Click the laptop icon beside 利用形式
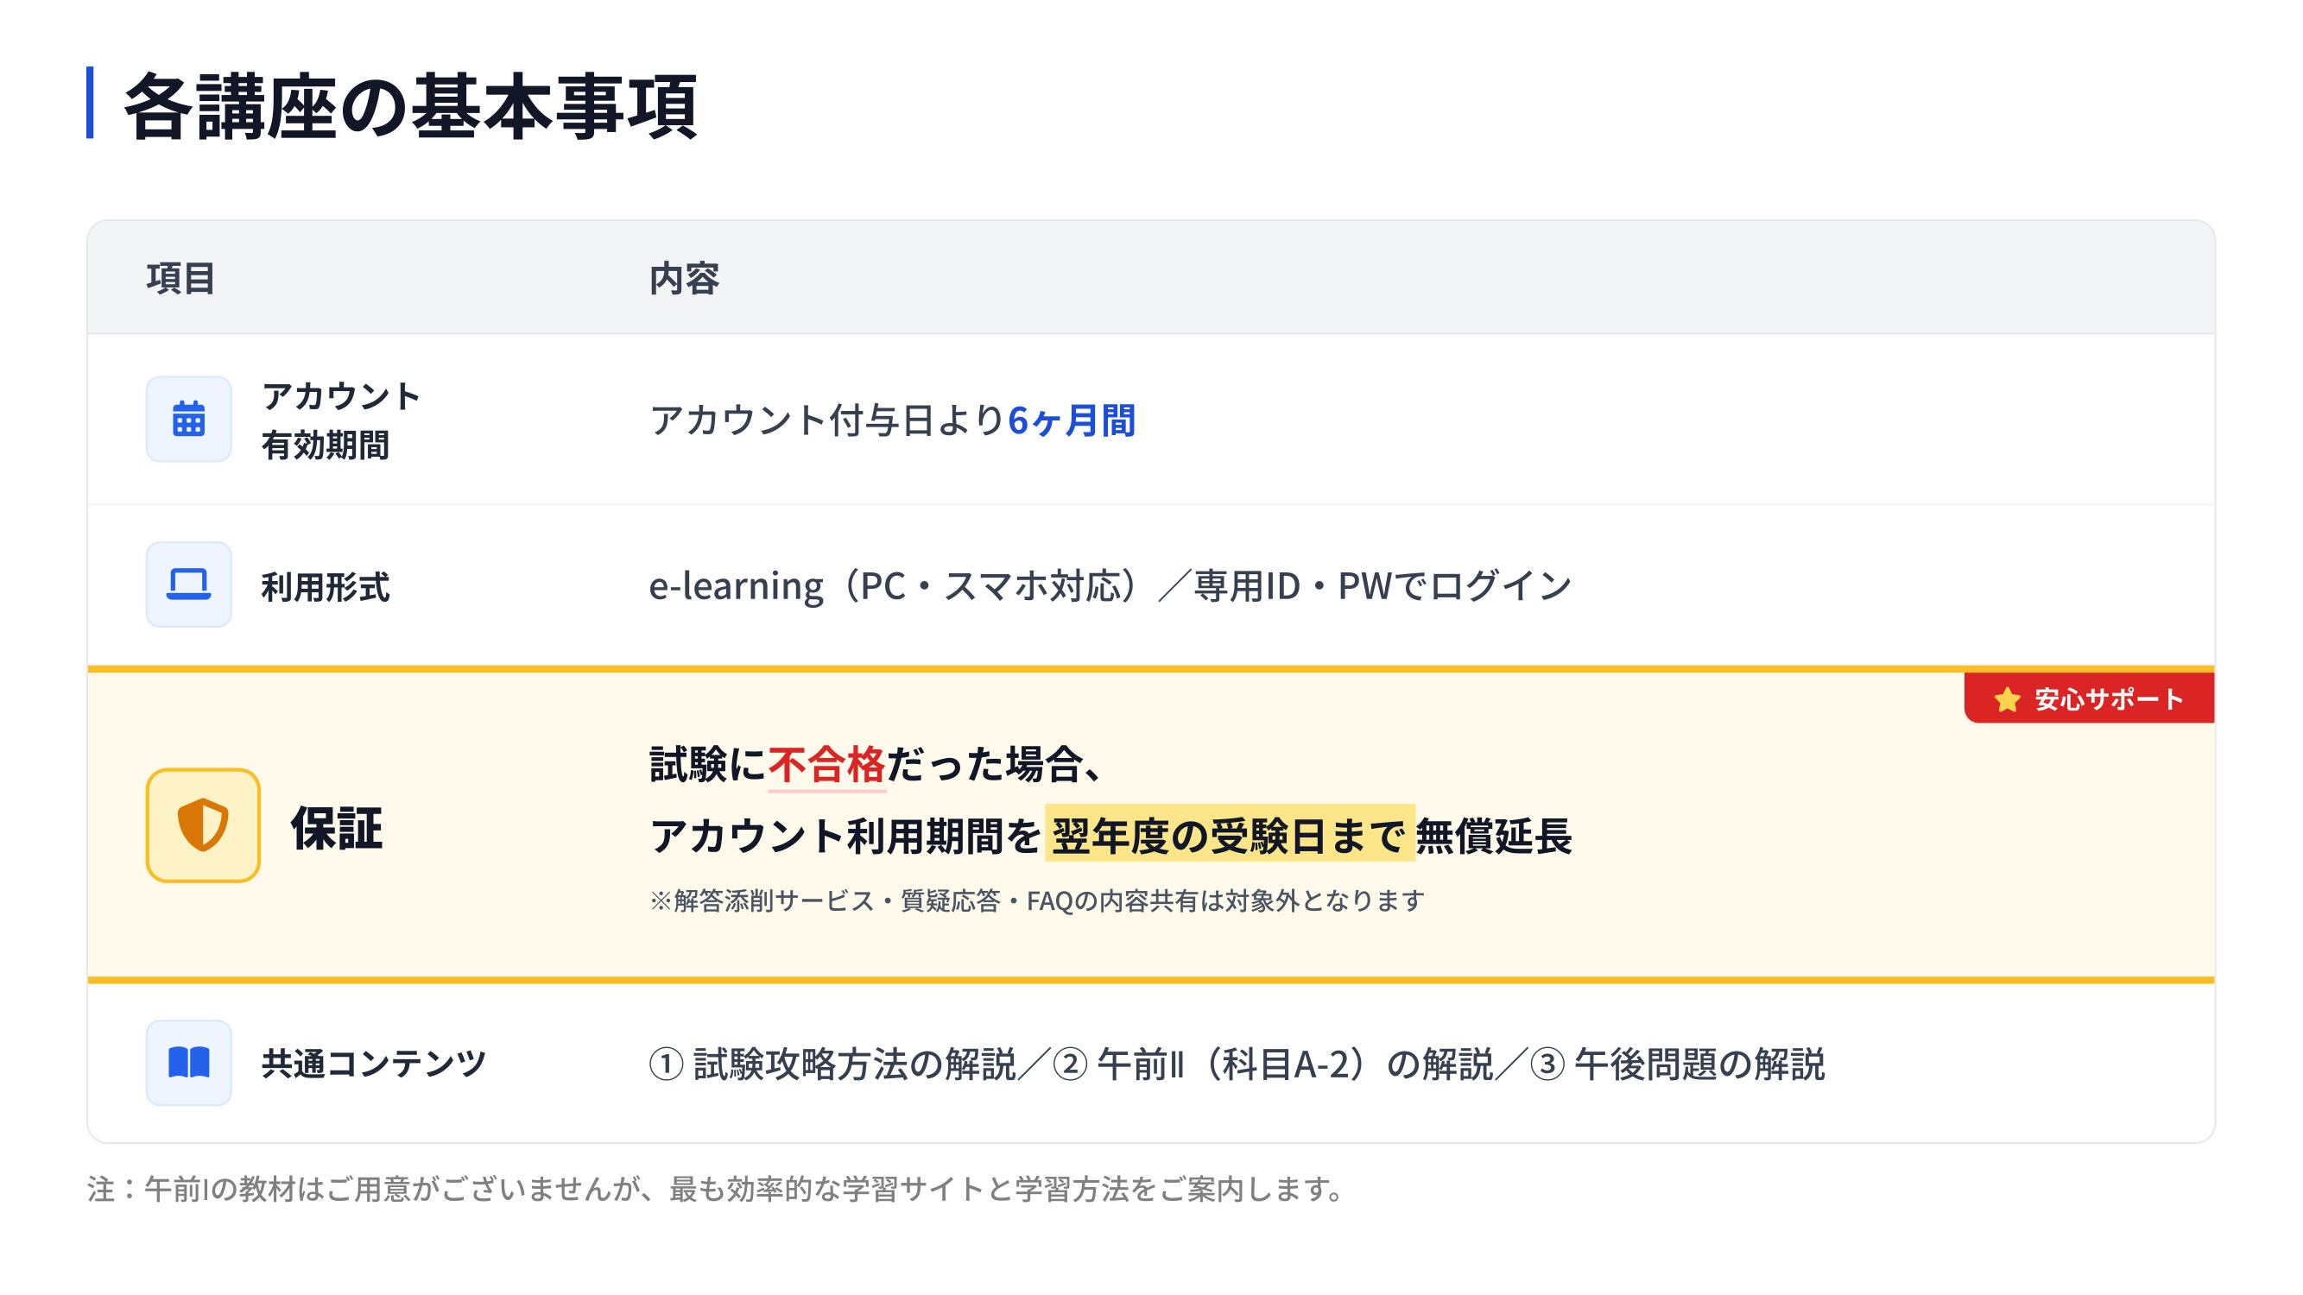The height and width of the screenshot is (1295, 2303). pos(188,584)
